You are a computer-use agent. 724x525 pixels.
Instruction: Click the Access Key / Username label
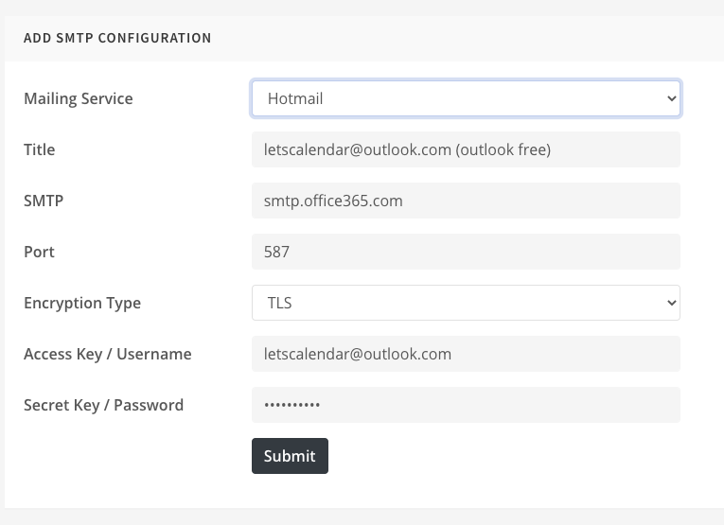[x=108, y=355]
